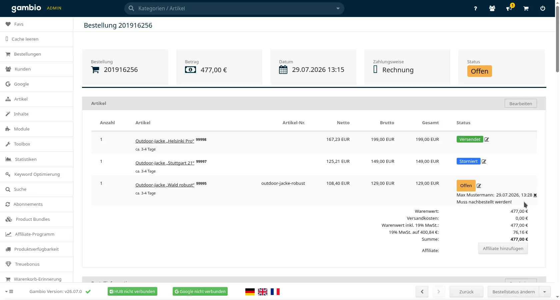Open Produktverfügbarkeit sidebar entry
560x300 pixels.
37,249
